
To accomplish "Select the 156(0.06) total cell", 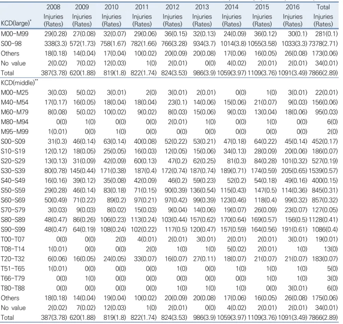I will click(x=325, y=102).
